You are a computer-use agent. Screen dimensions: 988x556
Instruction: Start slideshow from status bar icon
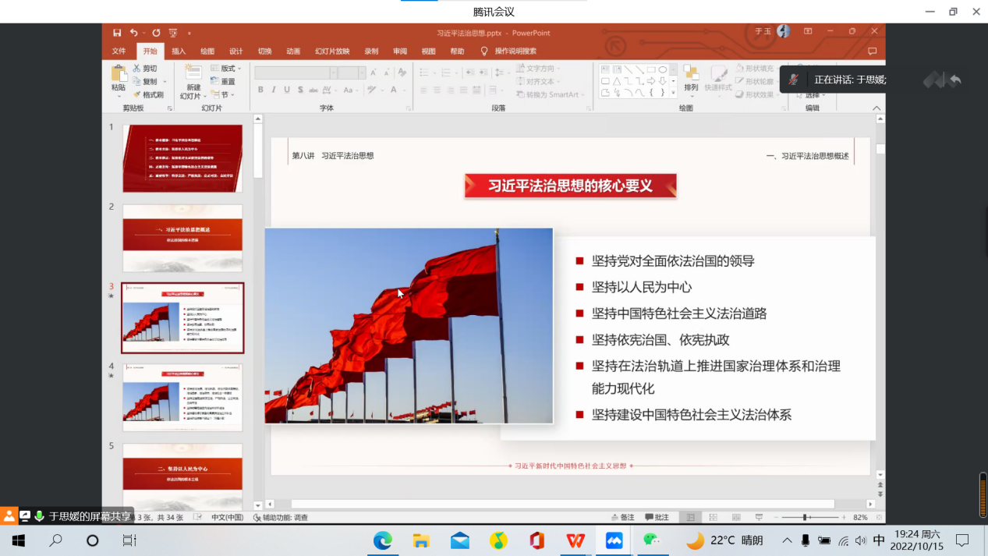coord(759,517)
